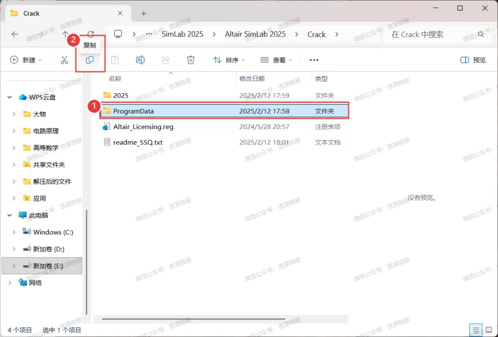Screen dimensions: 498x337
Task: Sort by 类型 column header
Action: [x=321, y=78]
